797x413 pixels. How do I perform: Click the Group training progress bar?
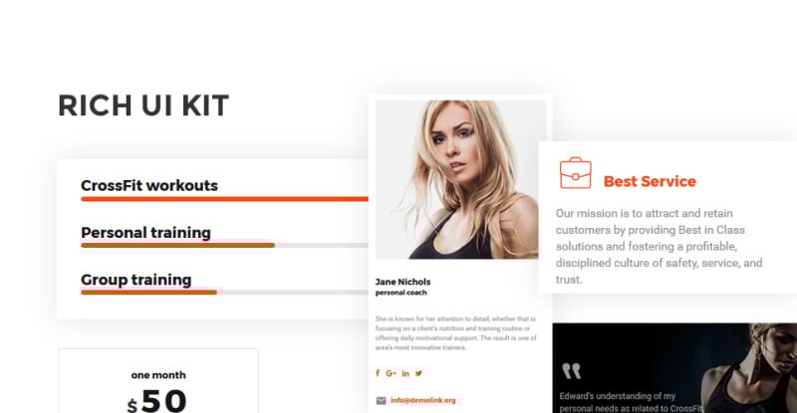tap(225, 293)
